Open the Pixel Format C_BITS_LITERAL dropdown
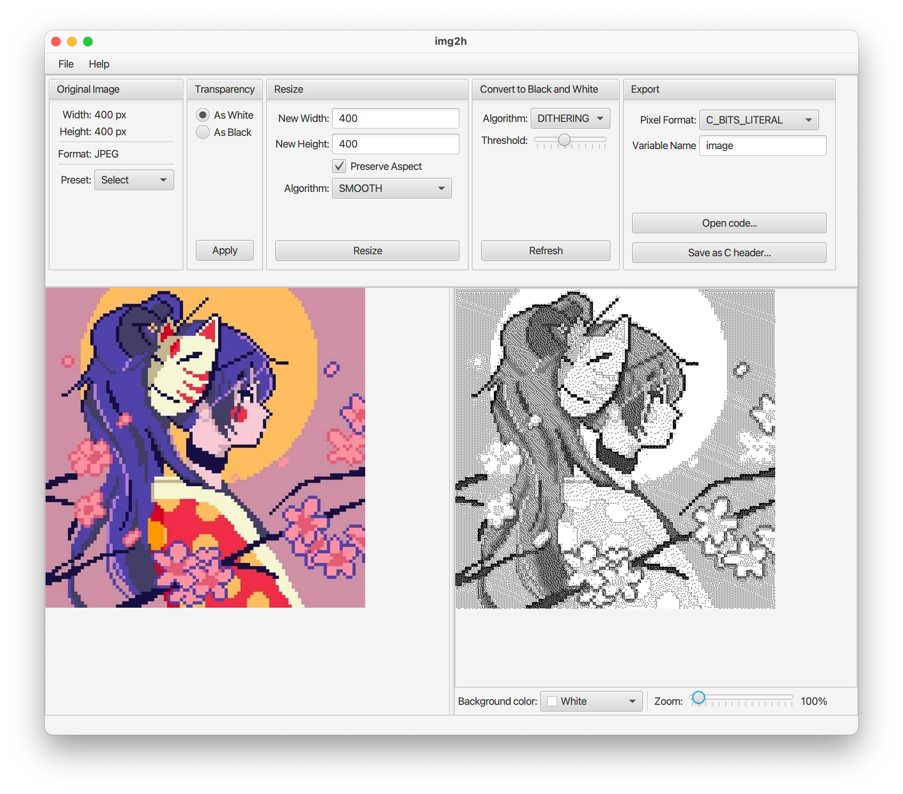903x794 pixels. (758, 120)
